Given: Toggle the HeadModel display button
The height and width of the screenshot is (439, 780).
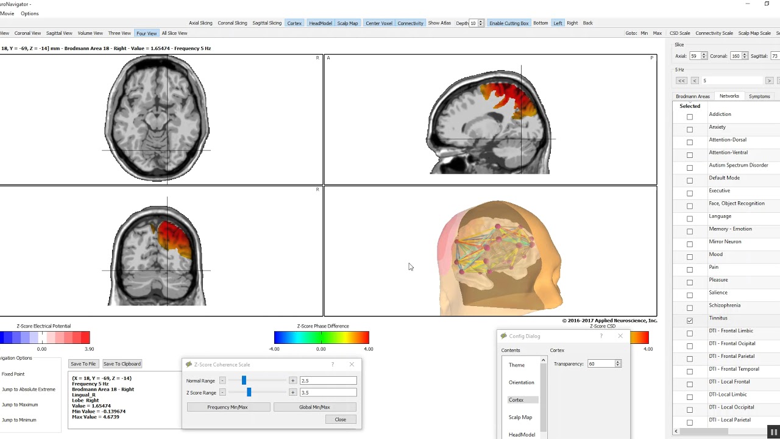Looking at the screenshot, I should (321, 23).
